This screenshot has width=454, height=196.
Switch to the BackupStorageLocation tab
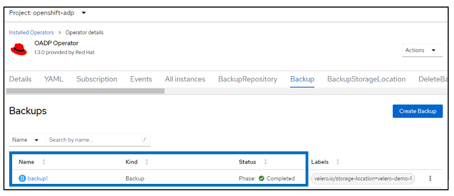366,79
